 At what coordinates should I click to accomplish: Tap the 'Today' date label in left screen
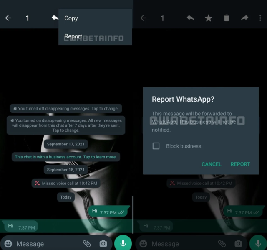point(66,197)
